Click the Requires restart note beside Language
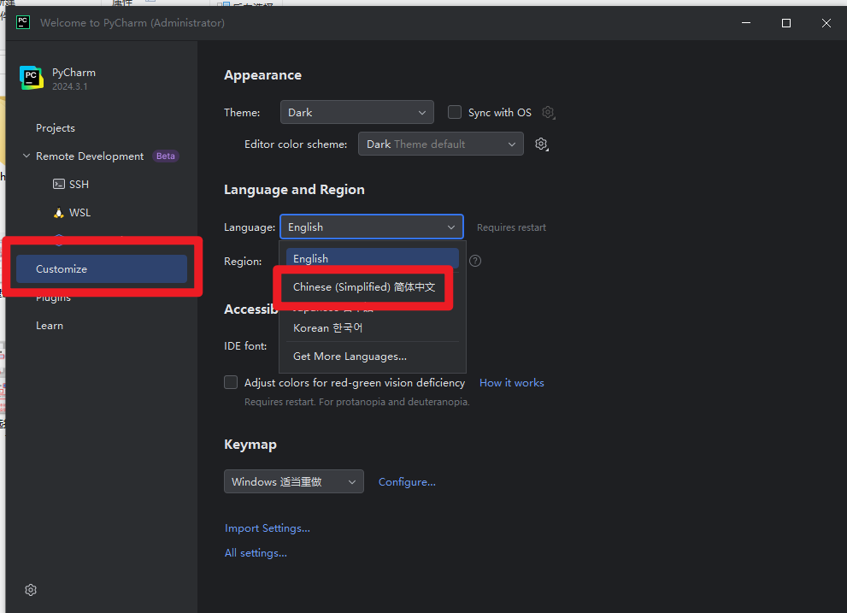 [x=512, y=227]
